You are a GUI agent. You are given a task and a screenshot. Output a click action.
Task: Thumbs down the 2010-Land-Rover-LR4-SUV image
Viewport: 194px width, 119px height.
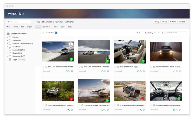(x=69, y=110)
